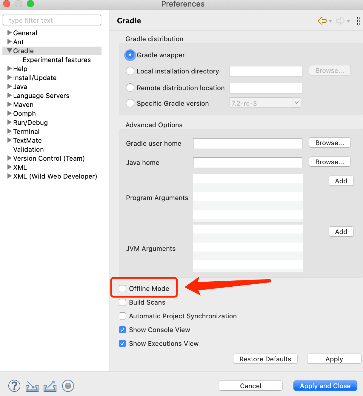The image size is (363, 396).
Task: Select the Terminal preferences entry
Action: click(x=26, y=131)
